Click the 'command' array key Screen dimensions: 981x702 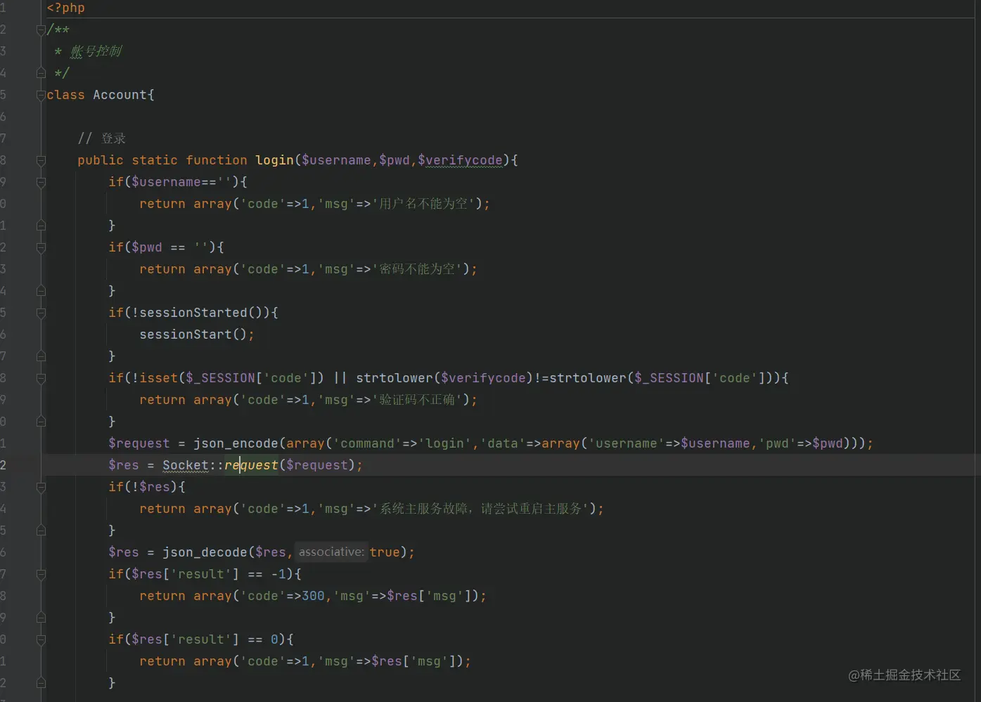[368, 443]
